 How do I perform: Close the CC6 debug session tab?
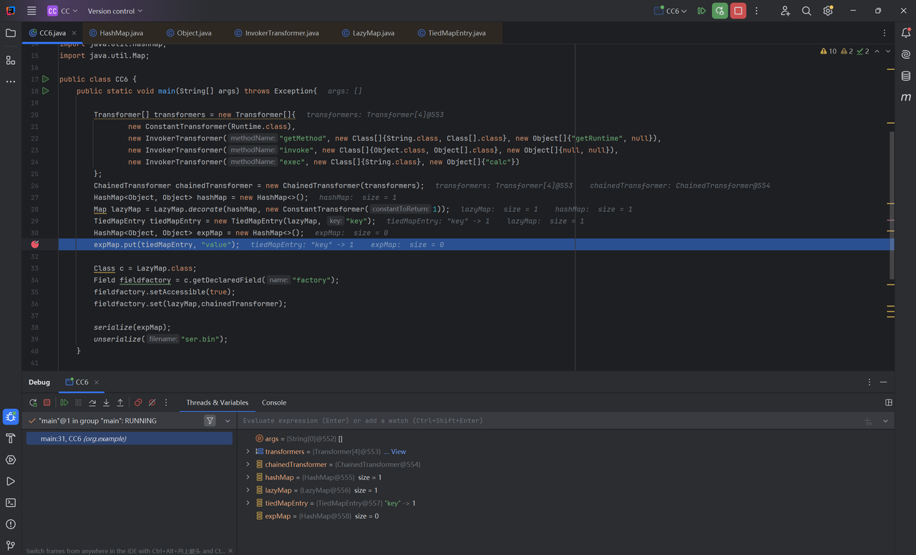pos(97,382)
